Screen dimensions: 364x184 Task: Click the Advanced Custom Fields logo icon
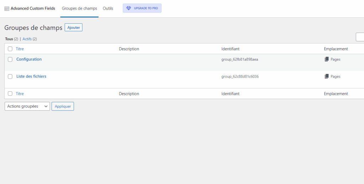coord(7,8)
